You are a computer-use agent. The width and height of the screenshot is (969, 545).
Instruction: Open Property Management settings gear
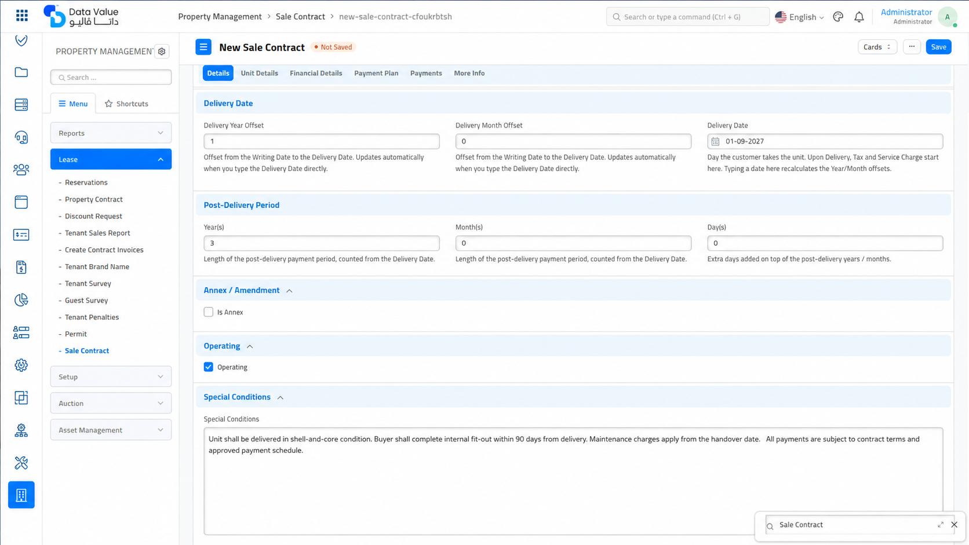click(162, 52)
